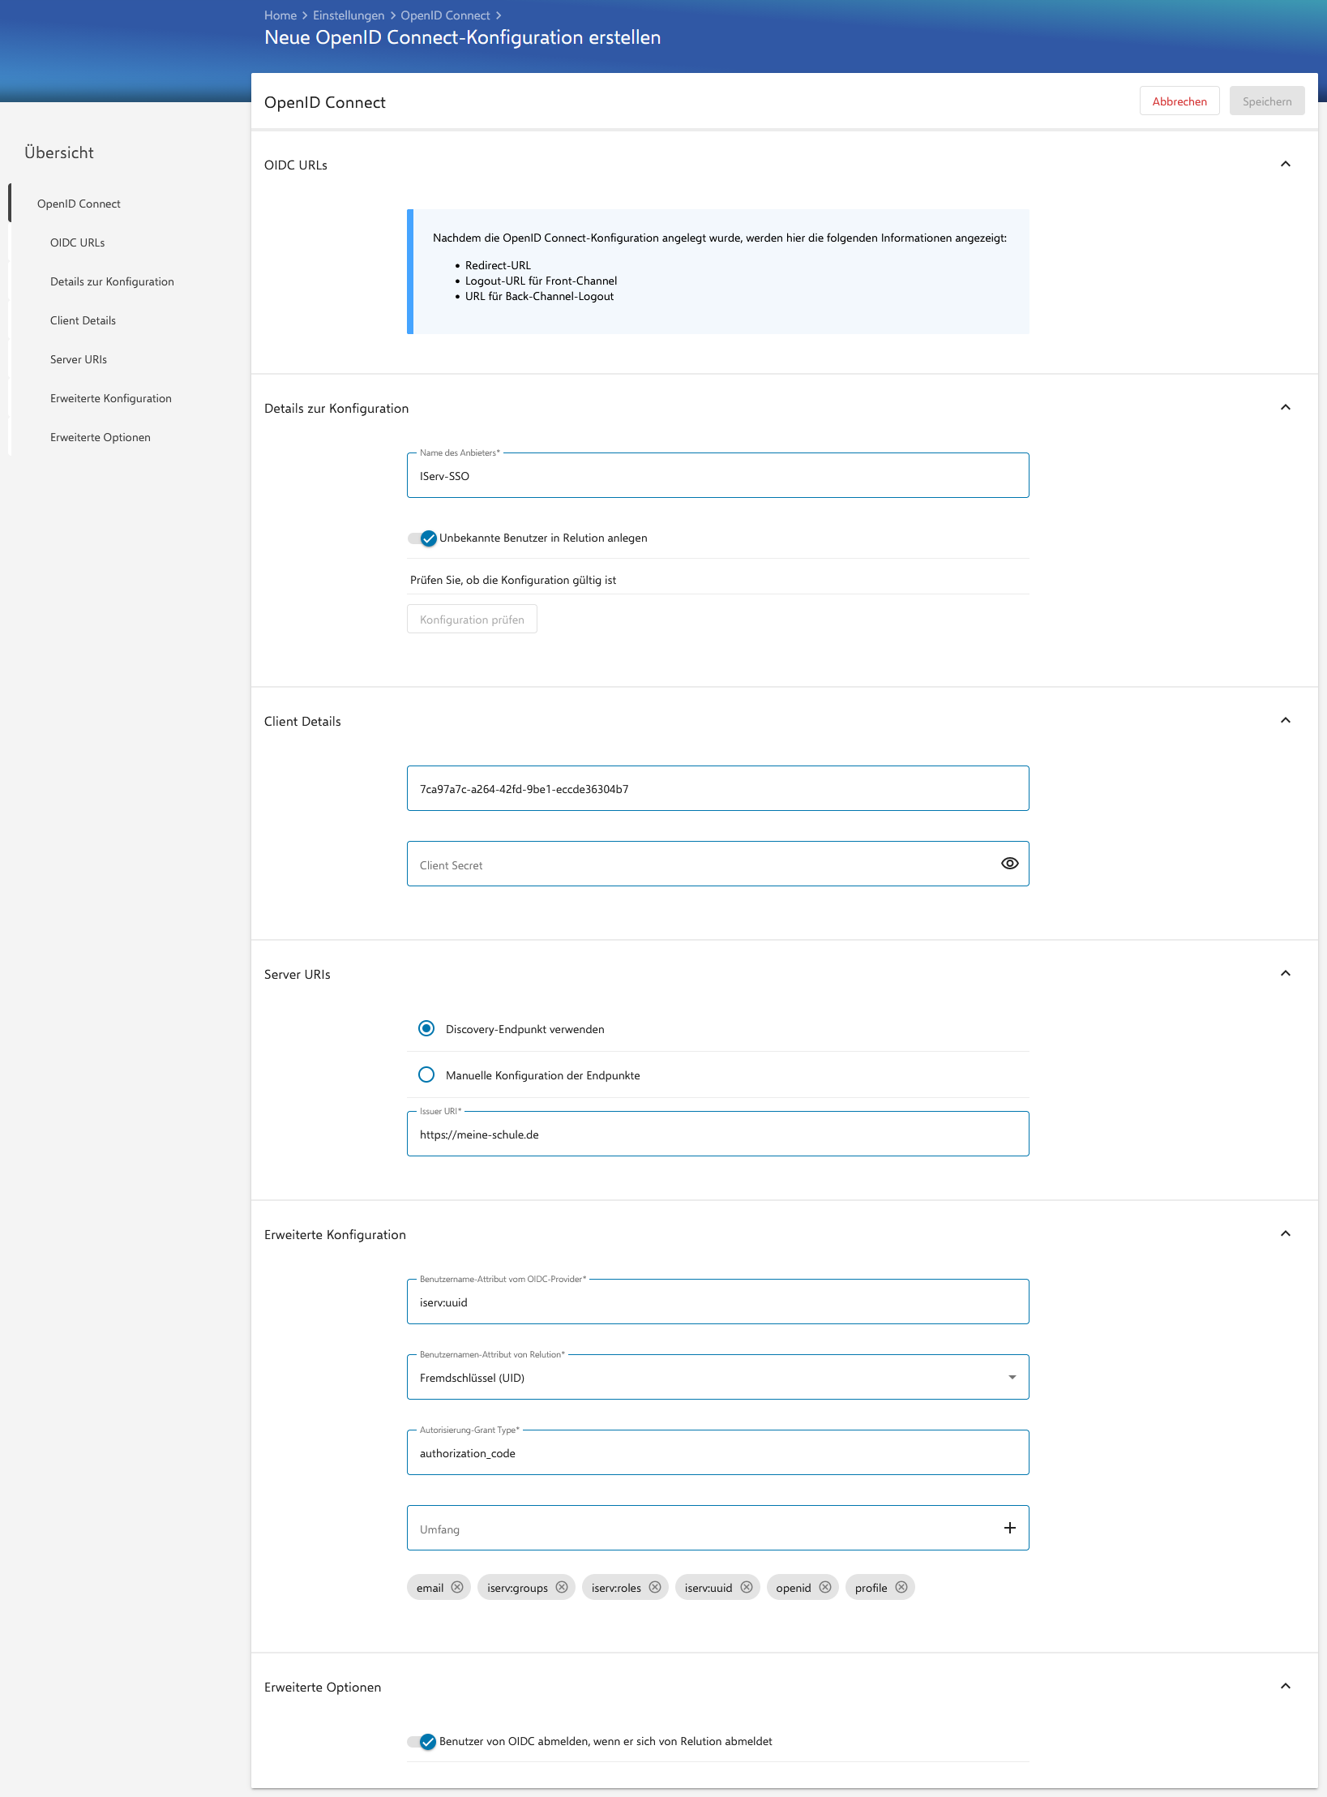This screenshot has width=1327, height=1797.
Task: Collapse the Erweiterte Konfiguration section
Action: (1286, 1233)
